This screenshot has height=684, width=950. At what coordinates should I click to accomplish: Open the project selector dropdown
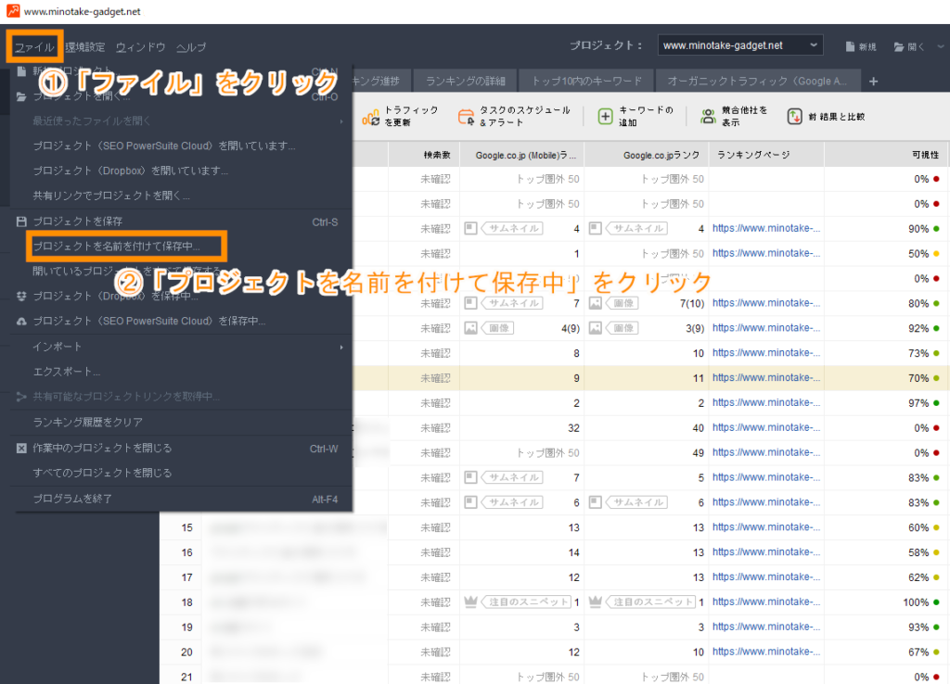click(x=740, y=45)
